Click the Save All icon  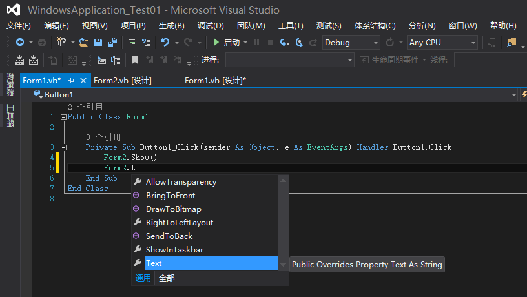(x=112, y=43)
